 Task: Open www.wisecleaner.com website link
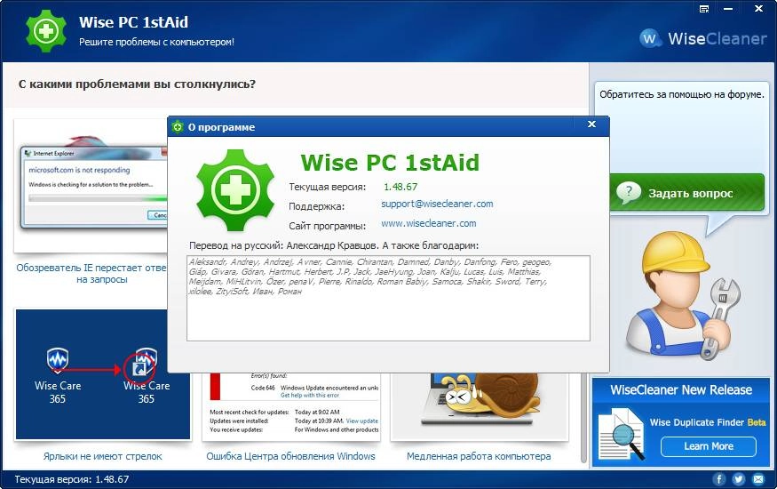(x=429, y=224)
